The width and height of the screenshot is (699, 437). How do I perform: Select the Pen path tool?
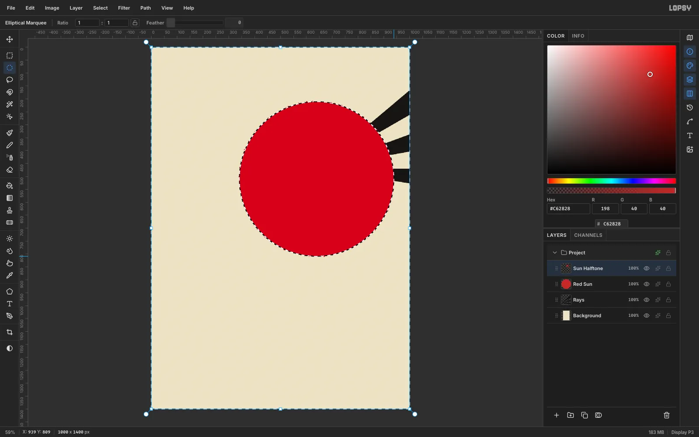[10, 316]
